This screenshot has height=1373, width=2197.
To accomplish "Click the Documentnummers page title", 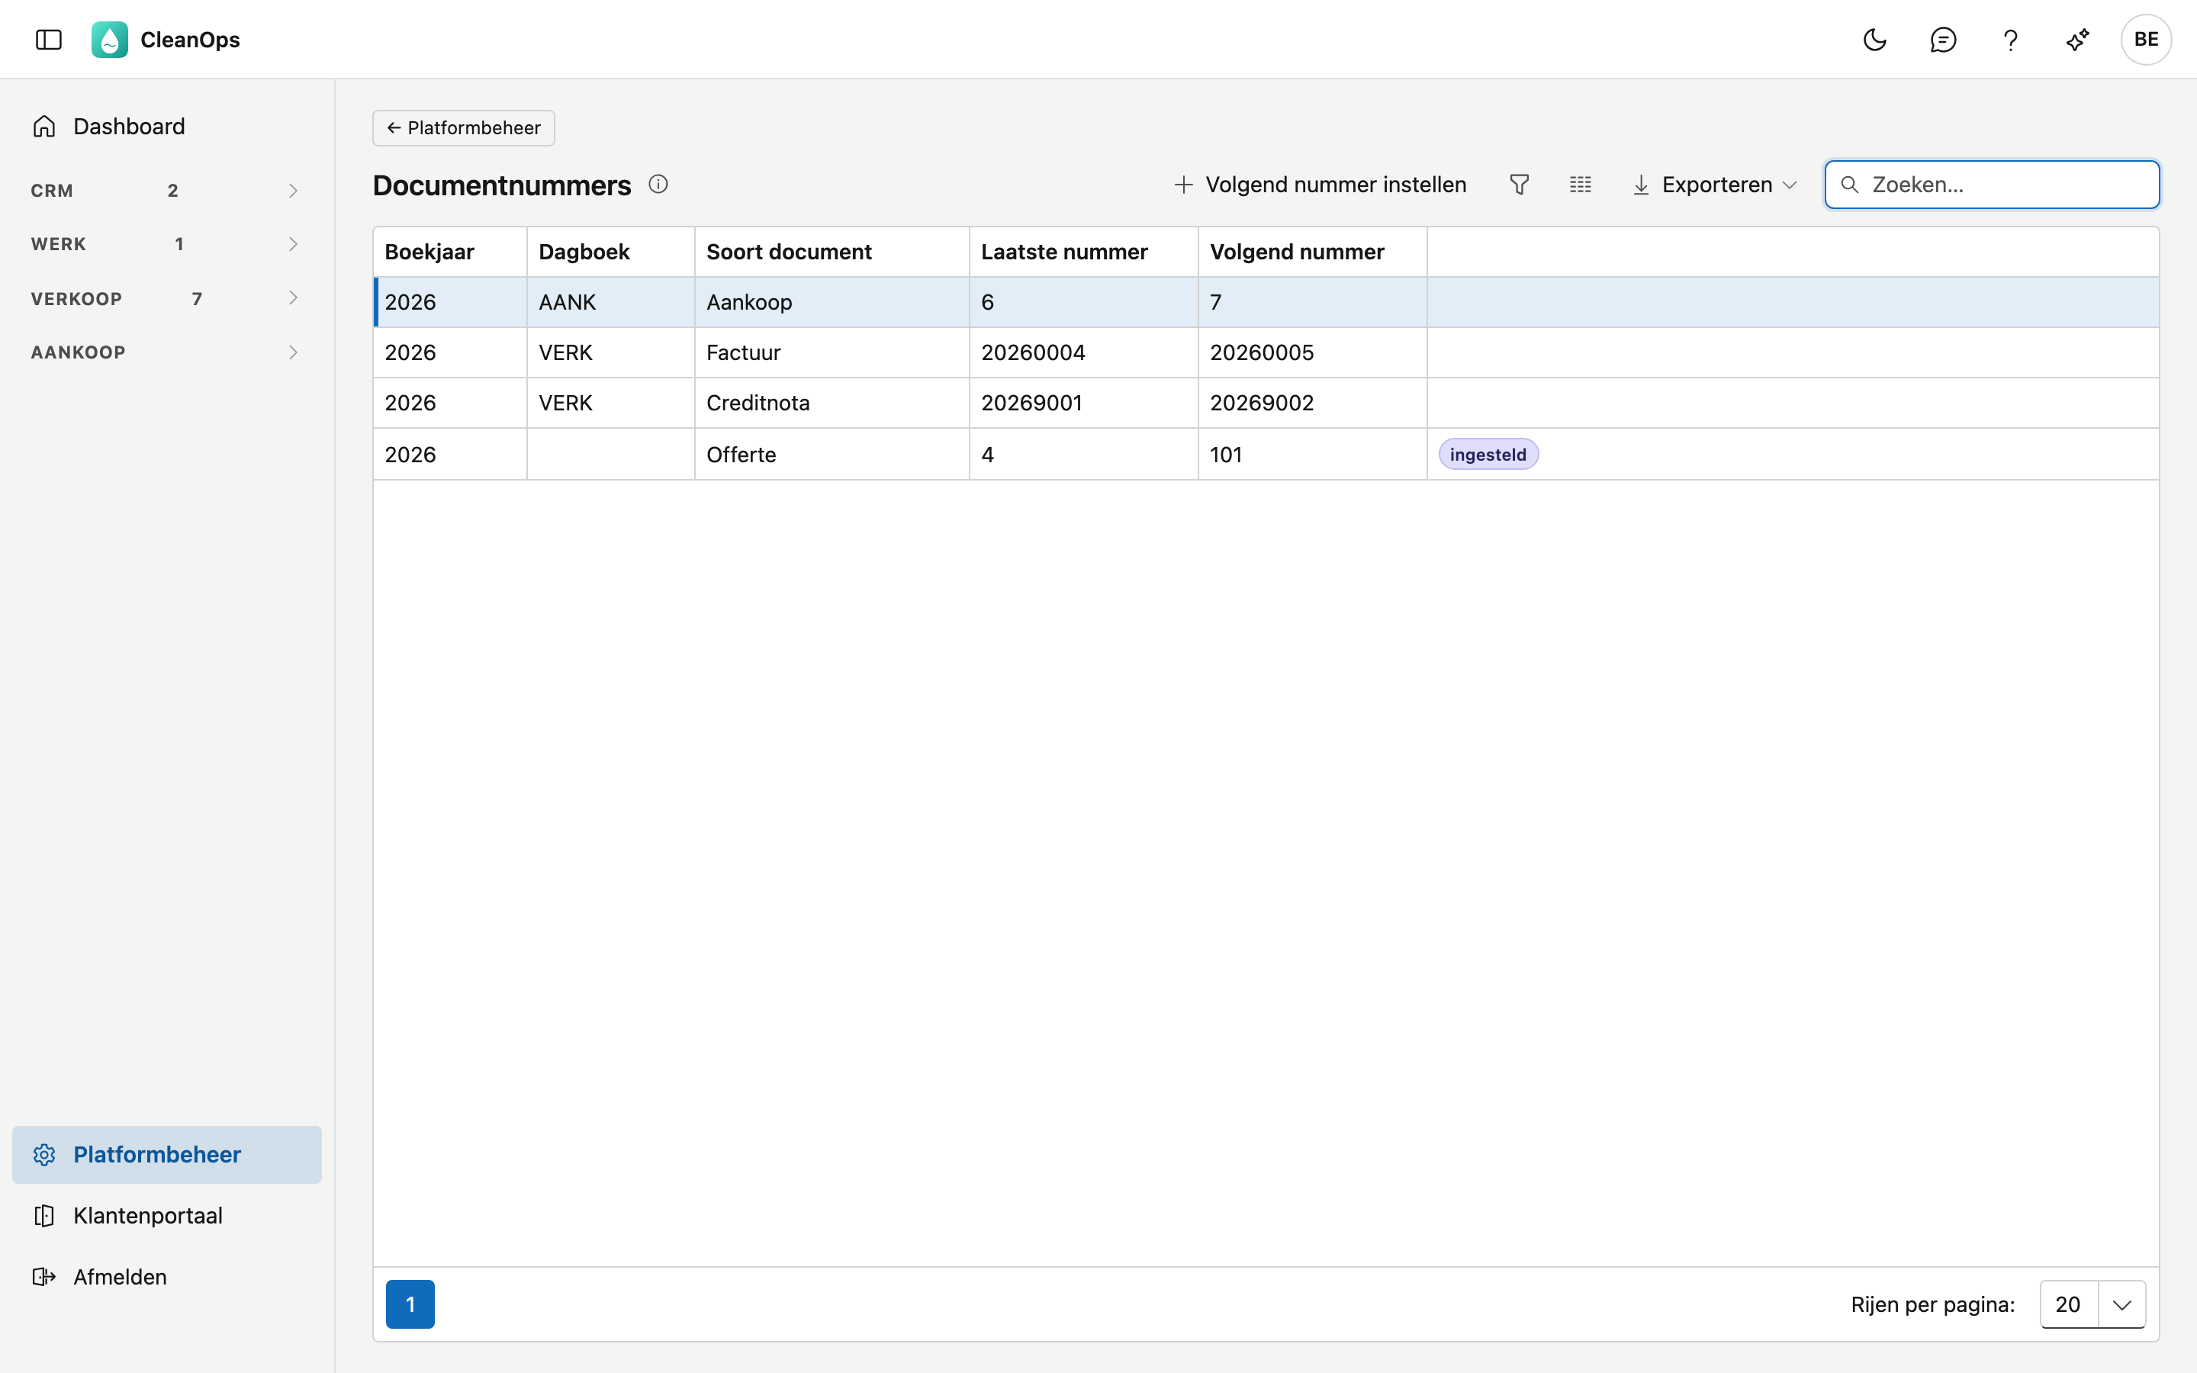I will (x=501, y=185).
